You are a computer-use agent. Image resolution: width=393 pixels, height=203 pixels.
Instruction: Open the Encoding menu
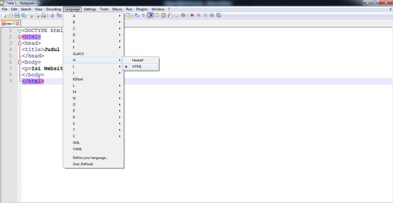coord(53,9)
